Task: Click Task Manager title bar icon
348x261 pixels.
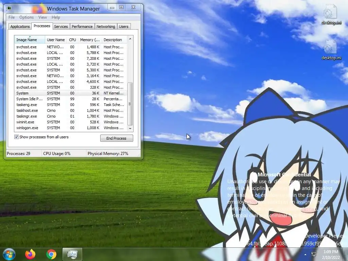Action: [9, 8]
